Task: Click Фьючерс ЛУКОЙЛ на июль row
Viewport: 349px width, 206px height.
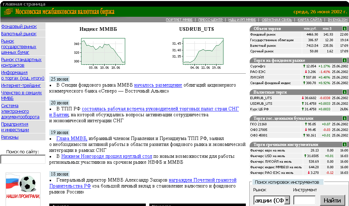Action: (299, 162)
